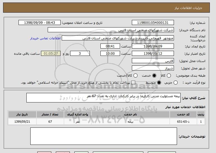
Task: Click the remaining days field showing 3
Action: coord(80,54)
